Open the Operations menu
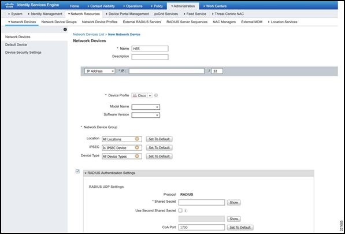The width and height of the screenshot is (345, 234). 133,6
